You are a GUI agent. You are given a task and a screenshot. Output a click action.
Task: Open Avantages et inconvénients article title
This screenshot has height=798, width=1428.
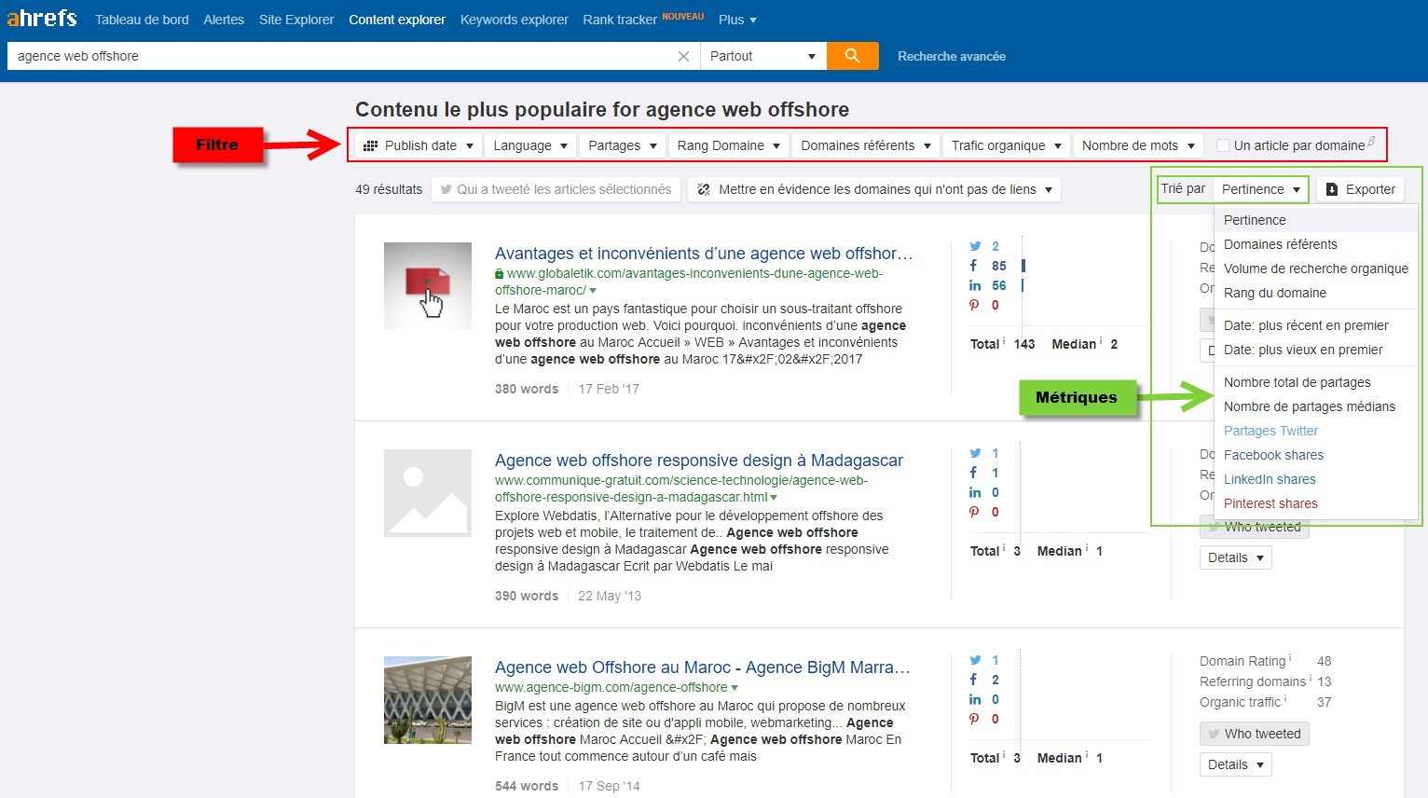704,254
